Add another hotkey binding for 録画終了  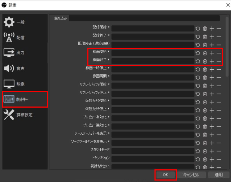[212, 61]
